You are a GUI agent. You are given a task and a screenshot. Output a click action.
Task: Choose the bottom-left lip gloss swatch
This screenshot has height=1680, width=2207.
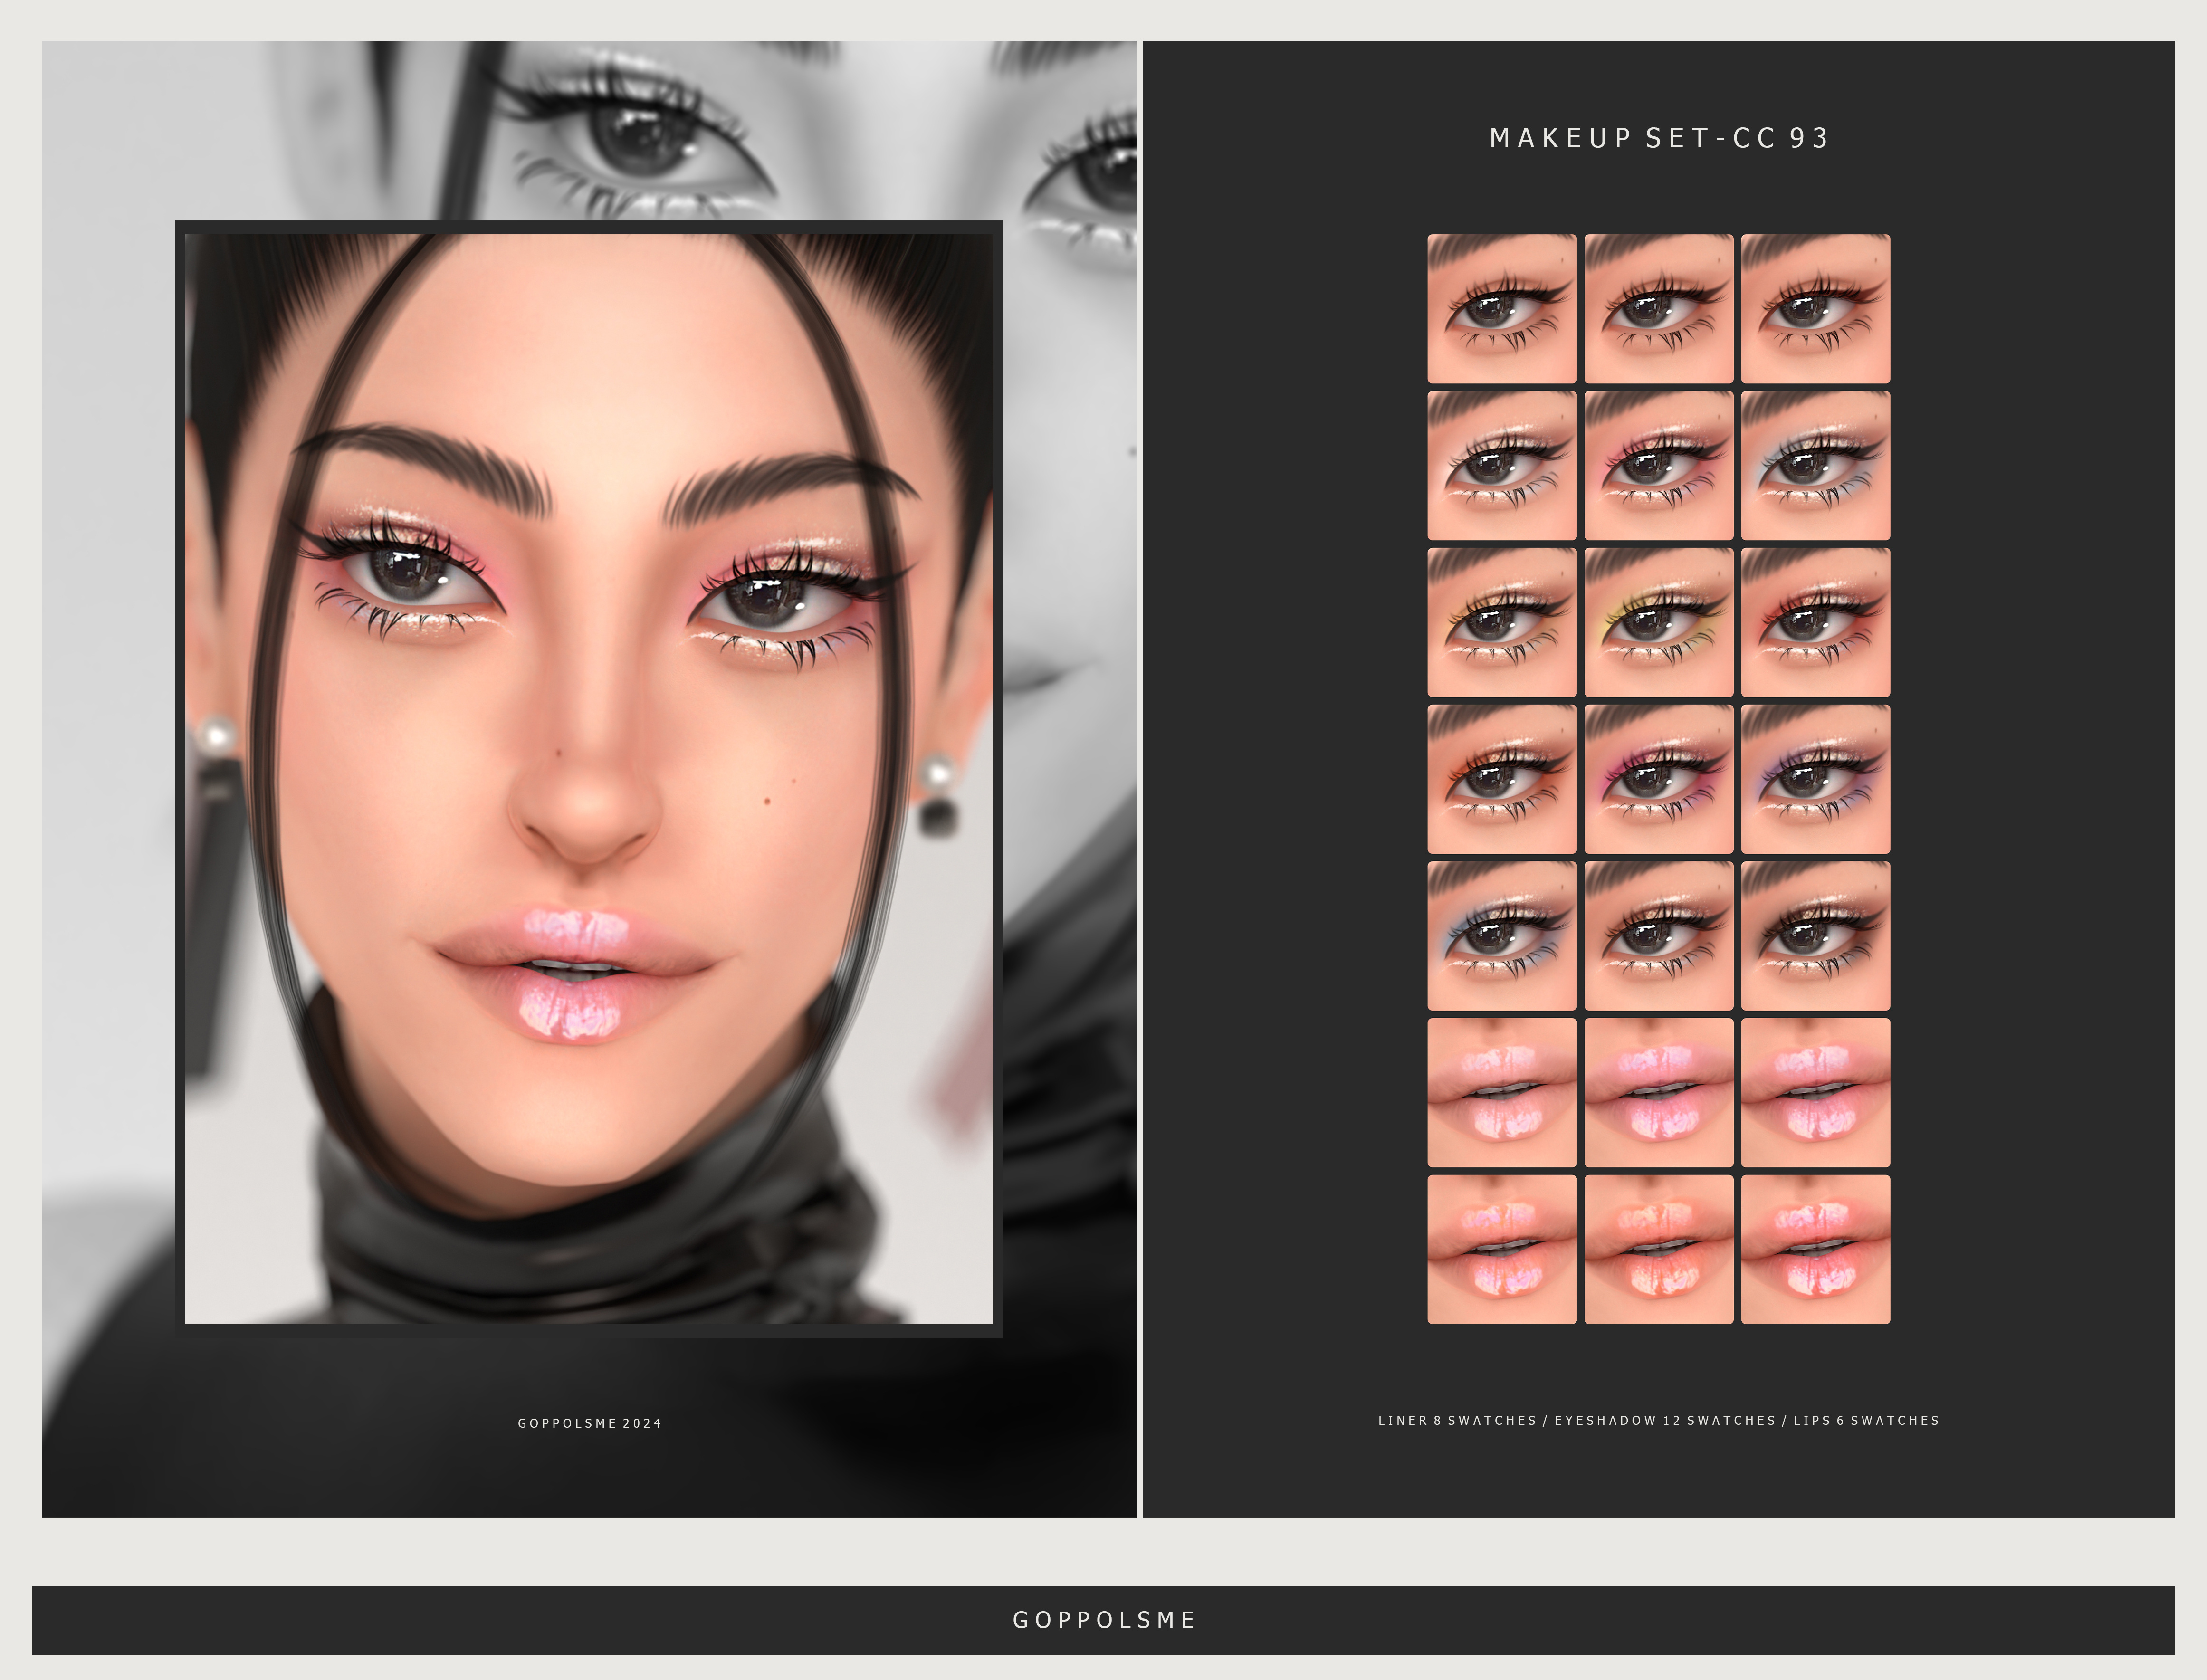(1501, 1249)
